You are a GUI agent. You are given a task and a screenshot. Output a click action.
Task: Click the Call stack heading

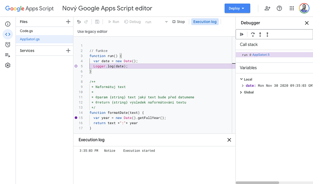coord(249,44)
